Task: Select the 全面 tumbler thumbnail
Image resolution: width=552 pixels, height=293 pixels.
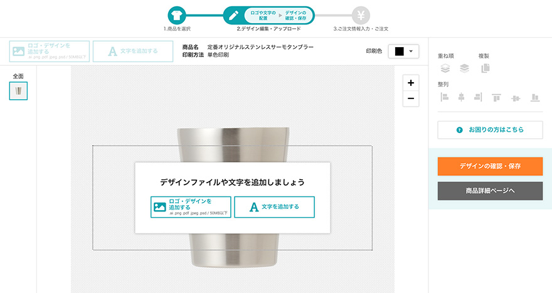Action: pyautogui.click(x=18, y=91)
